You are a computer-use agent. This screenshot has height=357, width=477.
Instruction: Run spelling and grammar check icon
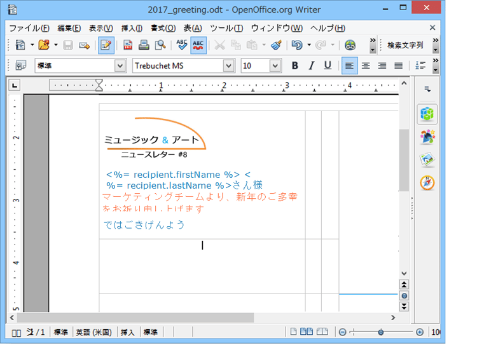coord(182,45)
